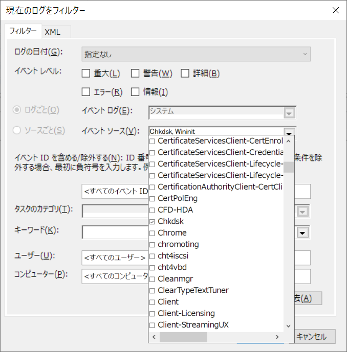Close the filter dialog window
The width and height of the screenshot is (347, 352).
(336, 10)
